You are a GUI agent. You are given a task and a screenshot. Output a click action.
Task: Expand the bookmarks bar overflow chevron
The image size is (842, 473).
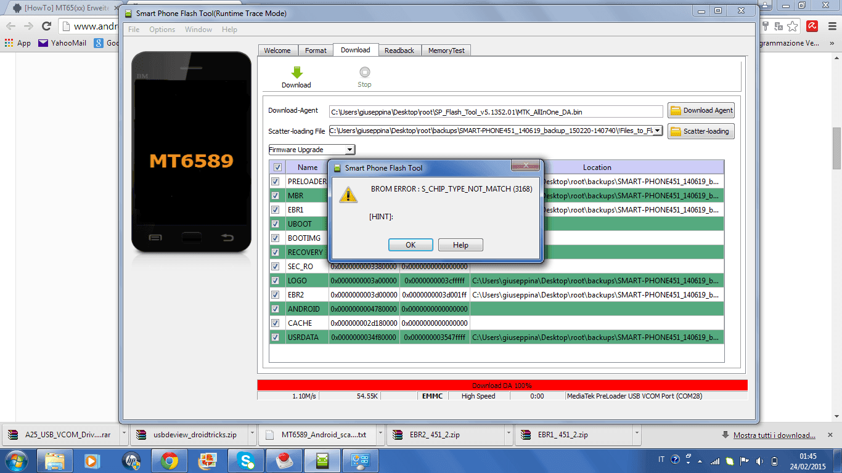830,43
